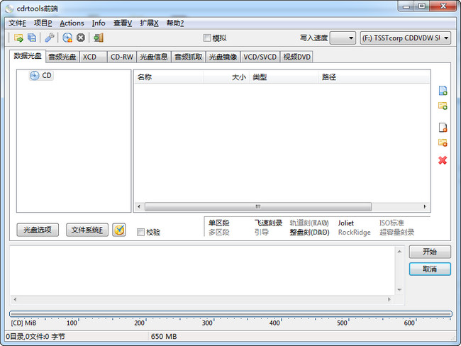Screen dimensions: 461x346
Task: Click the remove file icon at right
Action: click(x=443, y=128)
